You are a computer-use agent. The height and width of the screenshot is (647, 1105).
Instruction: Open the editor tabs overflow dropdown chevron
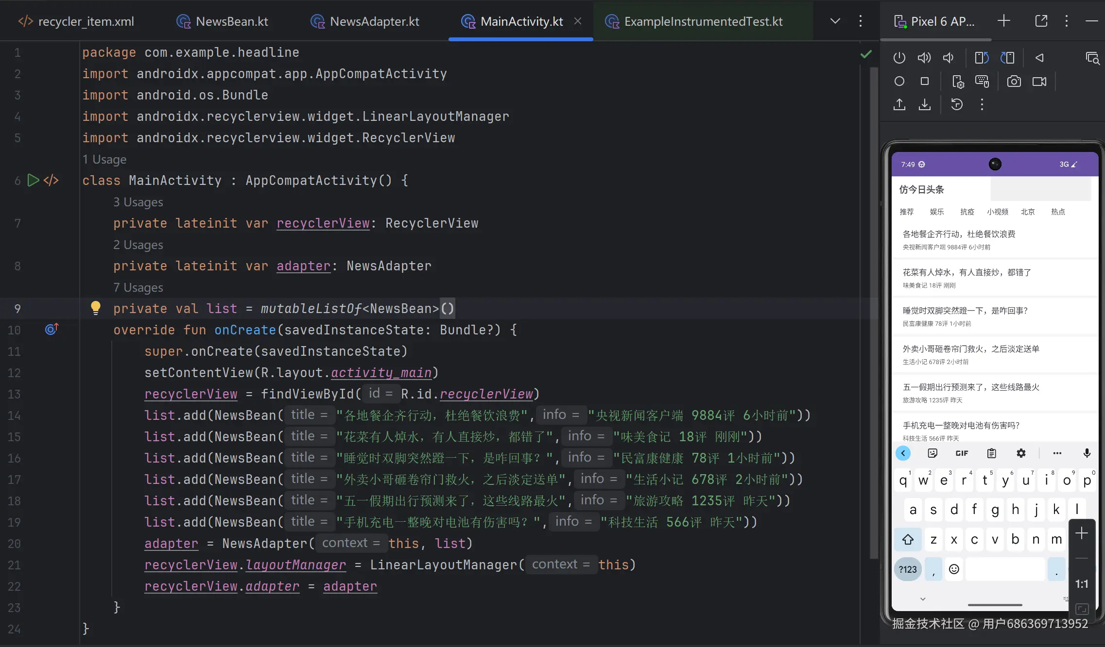tap(835, 21)
